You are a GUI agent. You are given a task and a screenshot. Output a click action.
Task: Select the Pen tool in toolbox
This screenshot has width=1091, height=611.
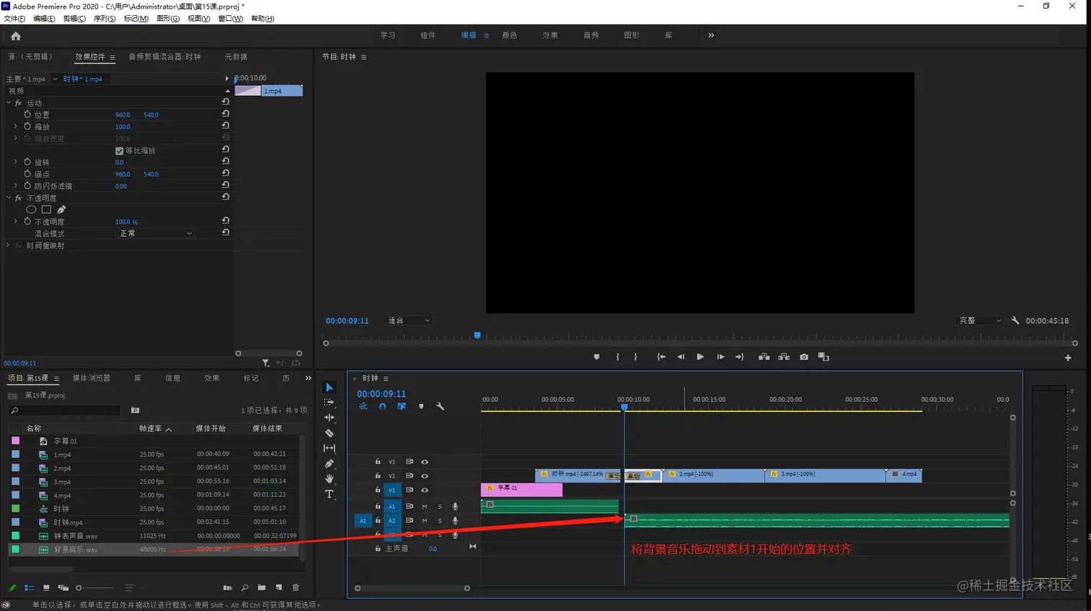(x=330, y=463)
